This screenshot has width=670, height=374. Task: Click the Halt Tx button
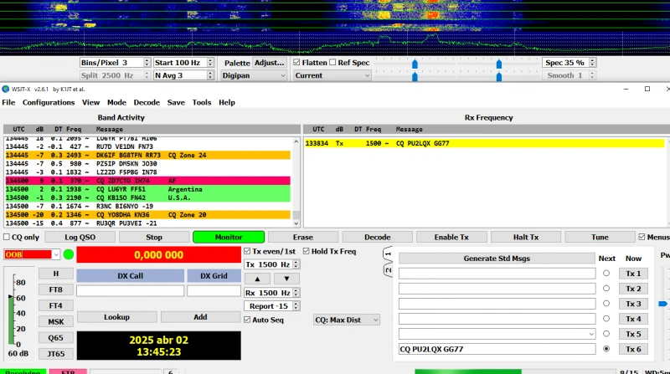pyautogui.click(x=526, y=238)
